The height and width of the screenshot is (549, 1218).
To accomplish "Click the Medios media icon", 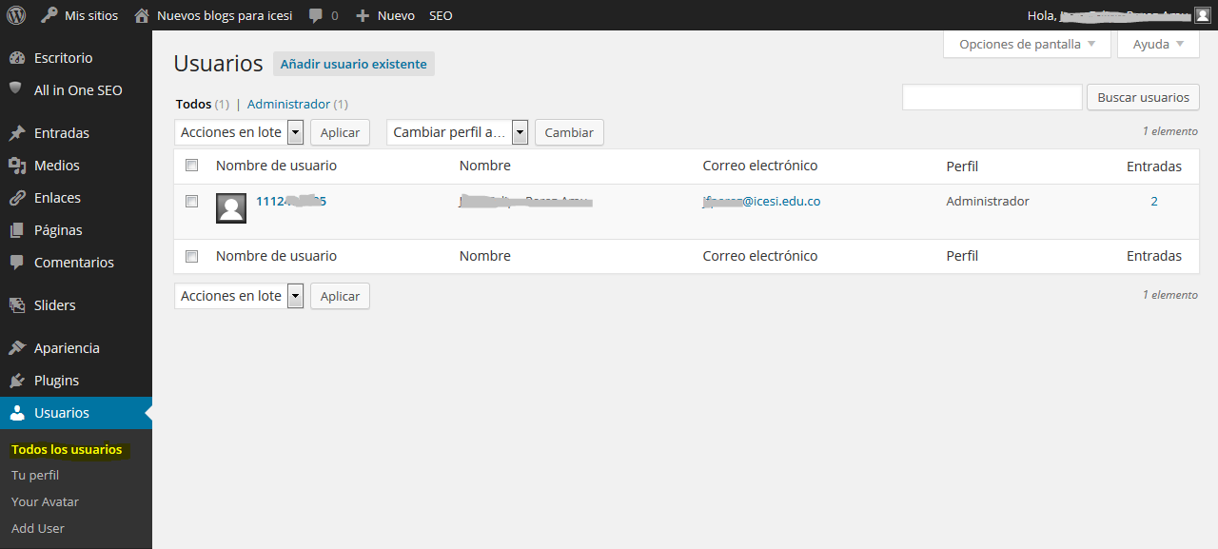I will pos(16,166).
